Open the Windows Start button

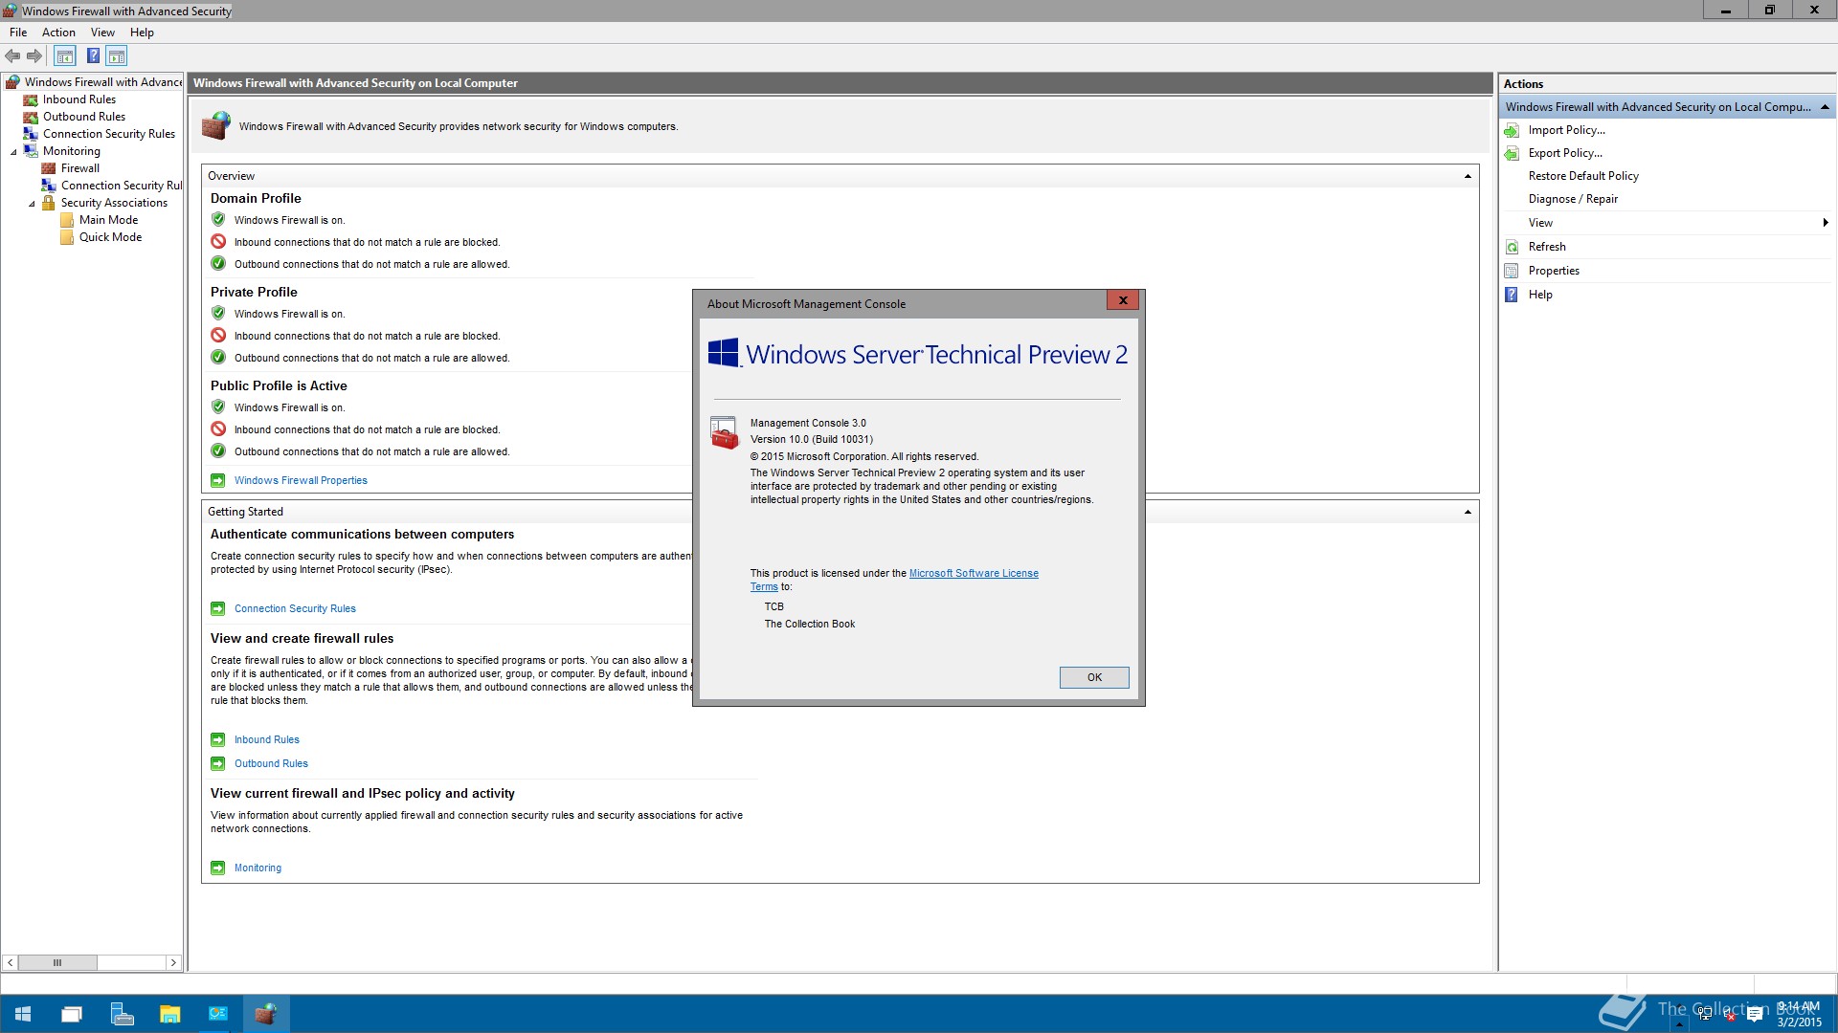(x=23, y=1014)
